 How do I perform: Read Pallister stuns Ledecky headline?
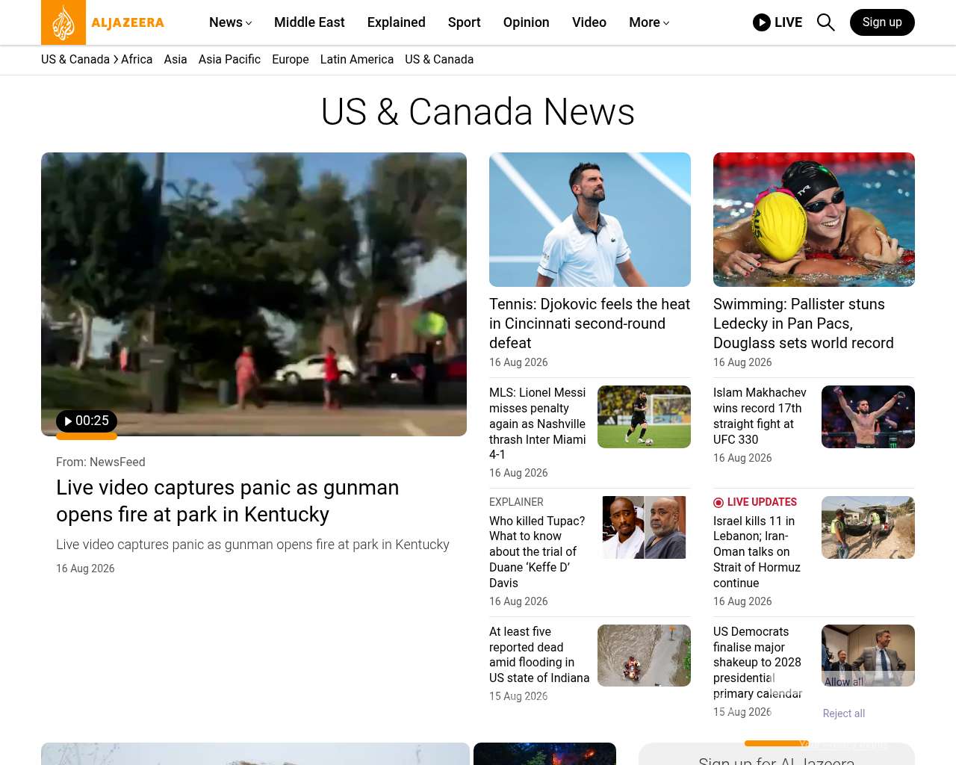(804, 323)
